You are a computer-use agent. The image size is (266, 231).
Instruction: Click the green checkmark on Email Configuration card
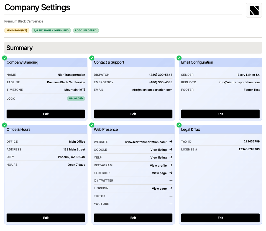tap(179, 58)
